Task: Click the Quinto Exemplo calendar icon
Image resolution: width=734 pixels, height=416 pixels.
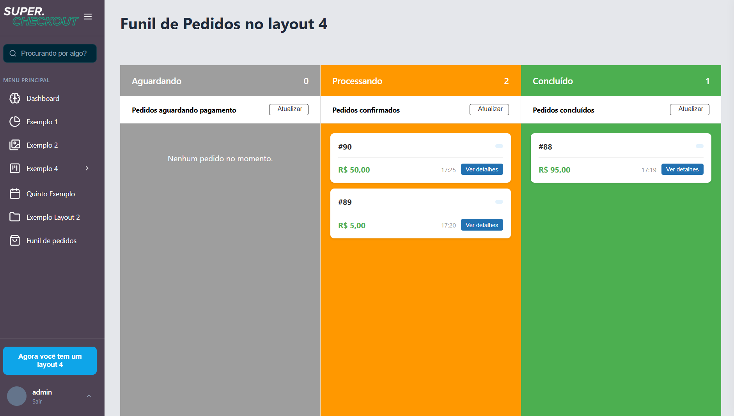Action: [x=15, y=194]
